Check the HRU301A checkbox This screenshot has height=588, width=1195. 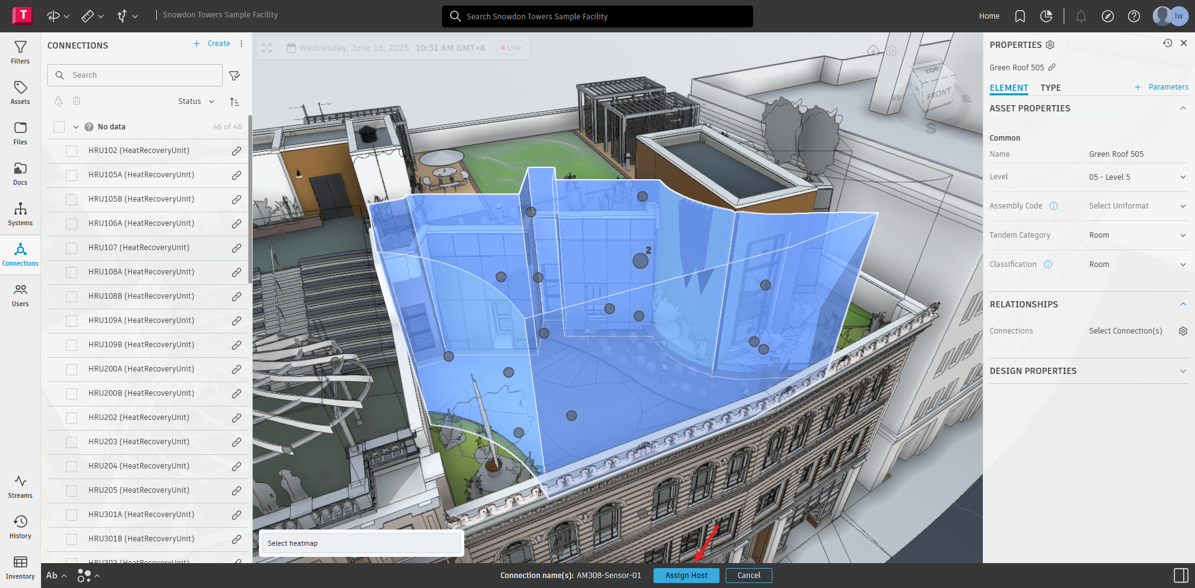click(72, 515)
